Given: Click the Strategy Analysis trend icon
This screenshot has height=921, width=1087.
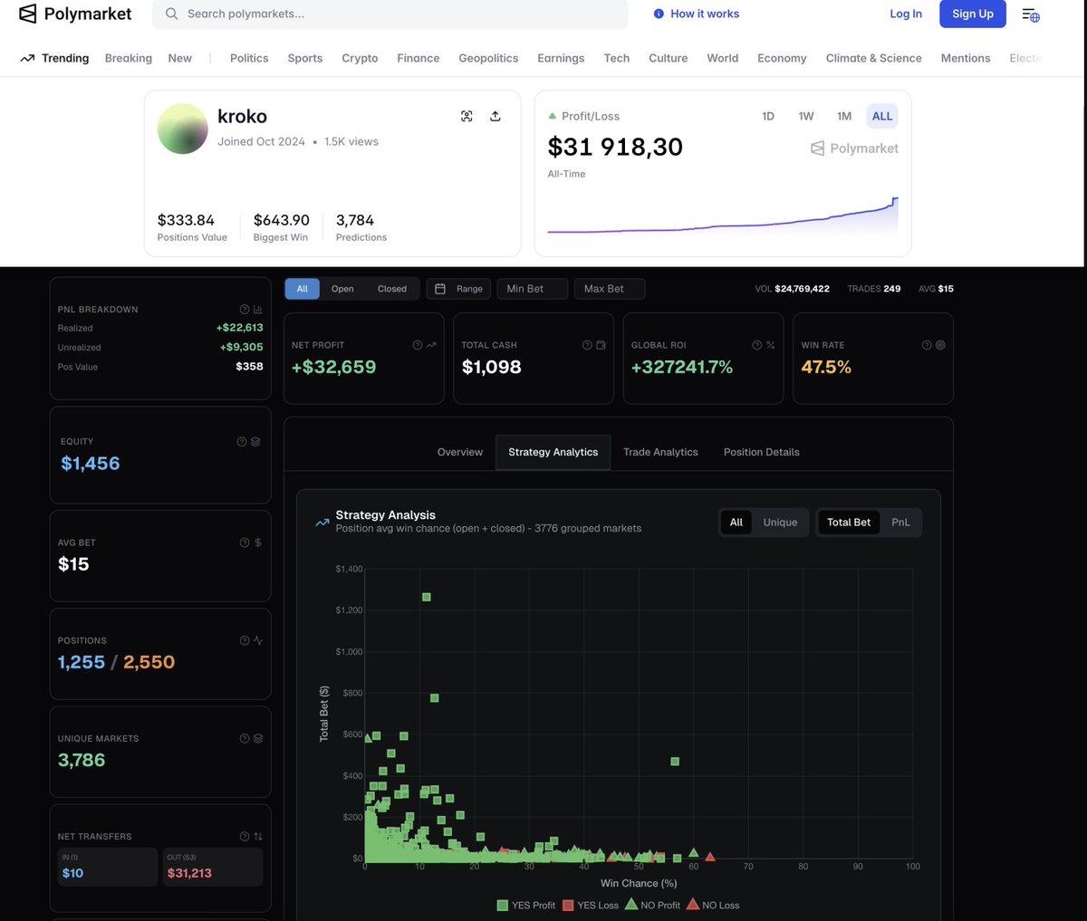Looking at the screenshot, I should (x=322, y=523).
